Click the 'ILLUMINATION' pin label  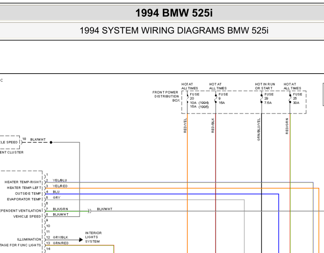[29, 240]
